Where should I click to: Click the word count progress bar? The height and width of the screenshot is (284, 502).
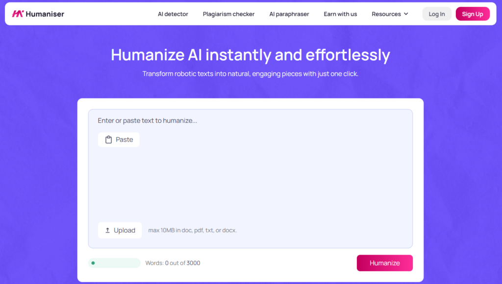[114, 263]
